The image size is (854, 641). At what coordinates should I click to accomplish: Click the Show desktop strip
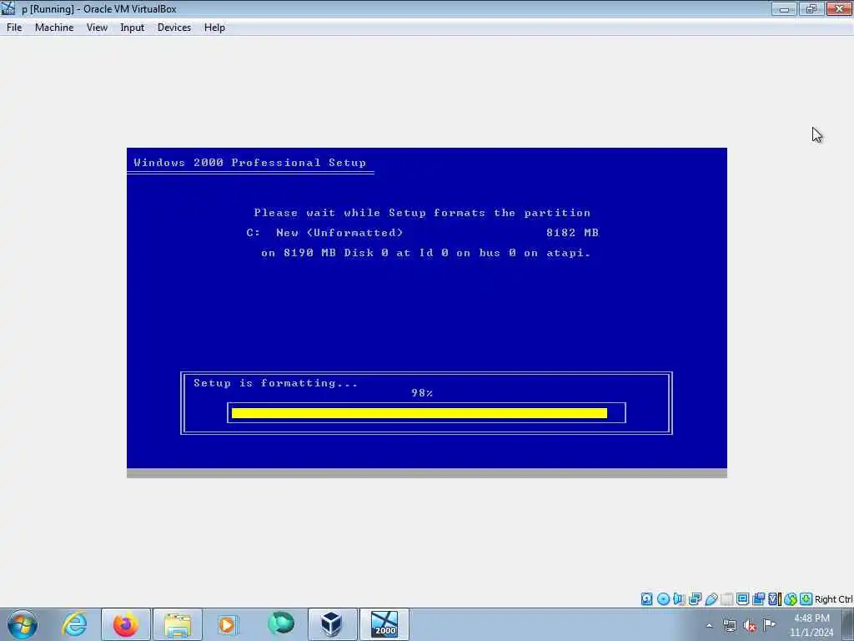click(x=848, y=624)
